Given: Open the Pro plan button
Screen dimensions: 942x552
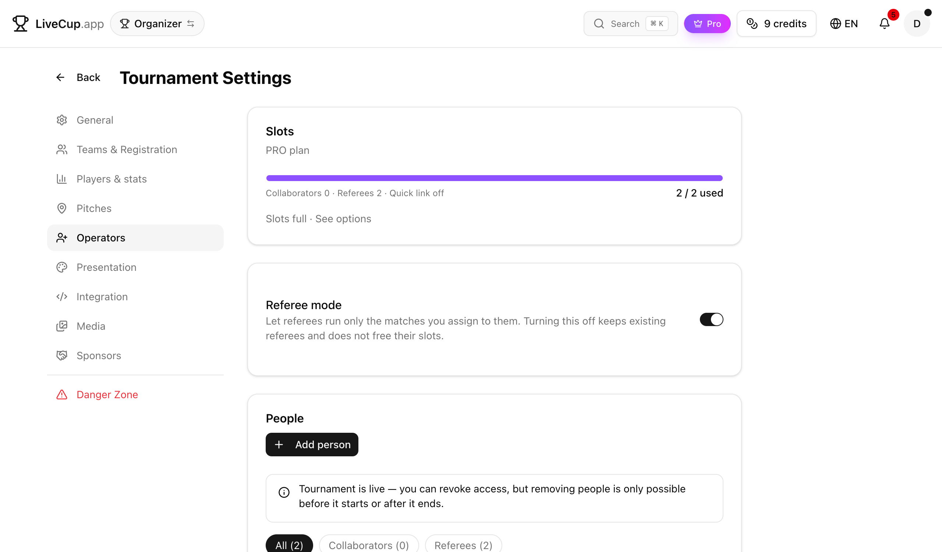Looking at the screenshot, I should [x=707, y=24].
